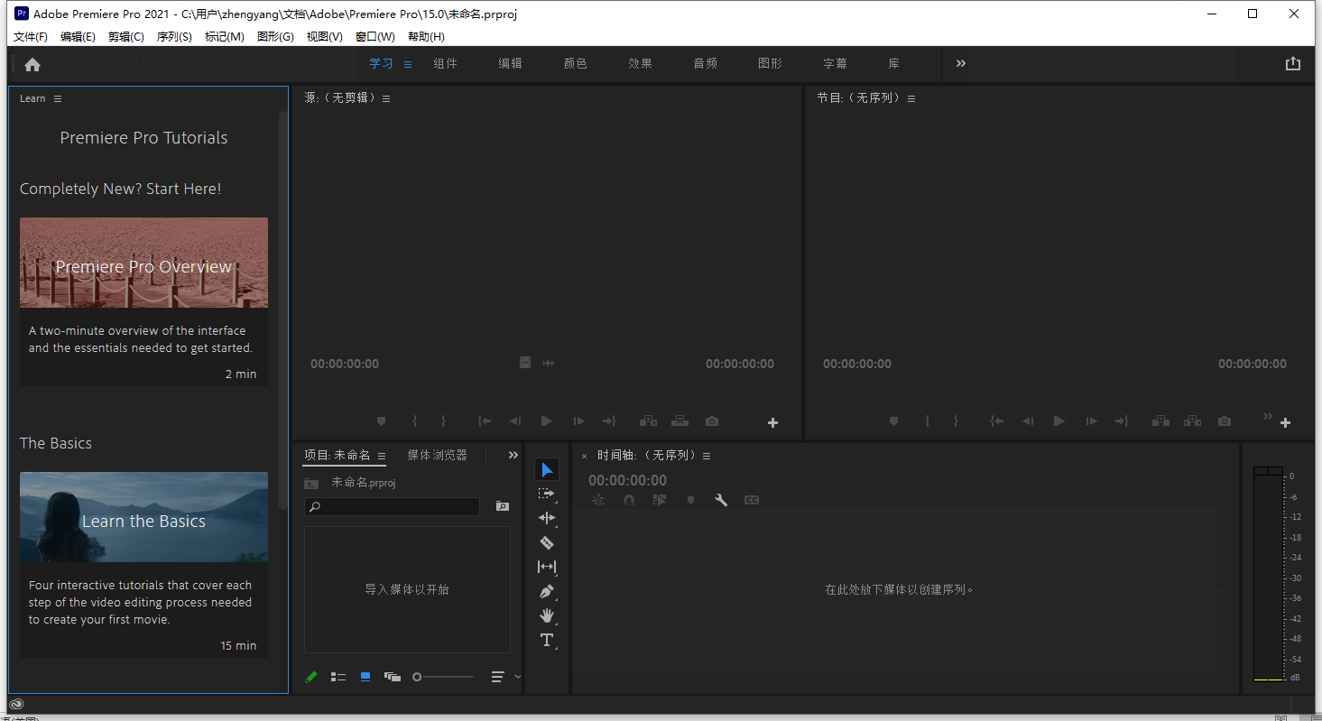Switch Project panel to list view

338,677
